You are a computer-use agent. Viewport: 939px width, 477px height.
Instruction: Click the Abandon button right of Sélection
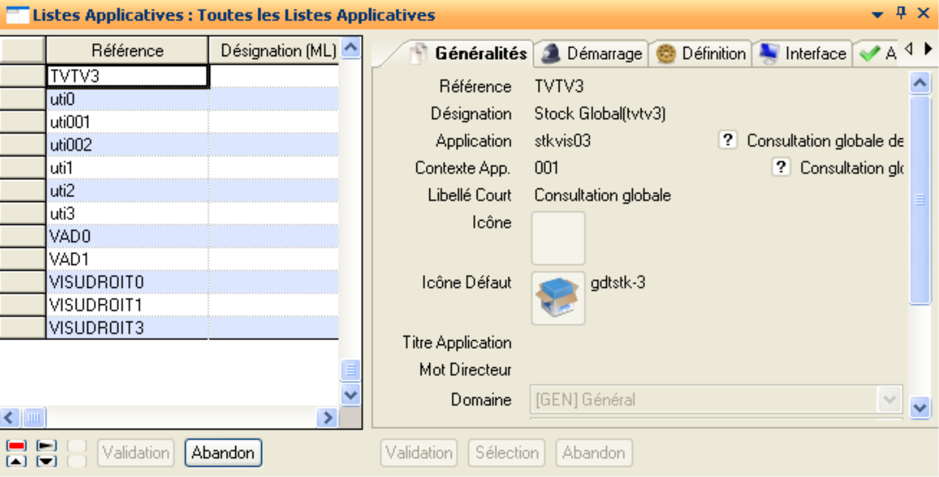coord(594,453)
